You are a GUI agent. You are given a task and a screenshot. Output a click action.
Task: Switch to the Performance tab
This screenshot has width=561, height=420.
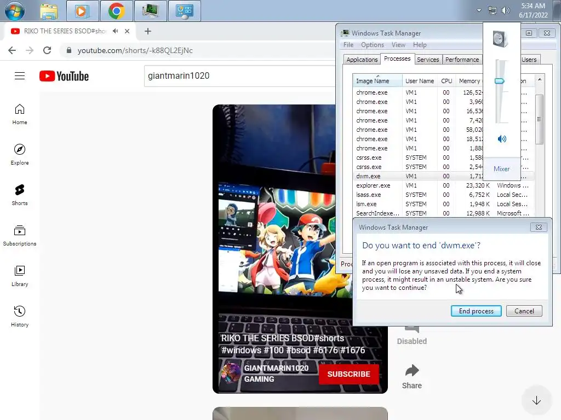click(x=462, y=60)
